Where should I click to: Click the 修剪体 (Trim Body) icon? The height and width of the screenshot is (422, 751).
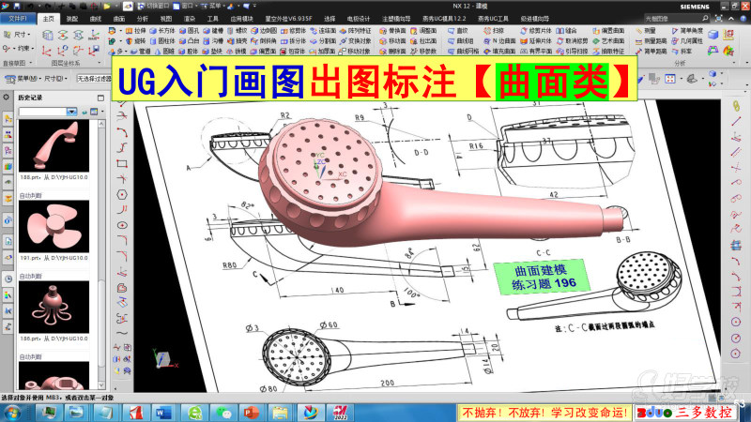293,31
